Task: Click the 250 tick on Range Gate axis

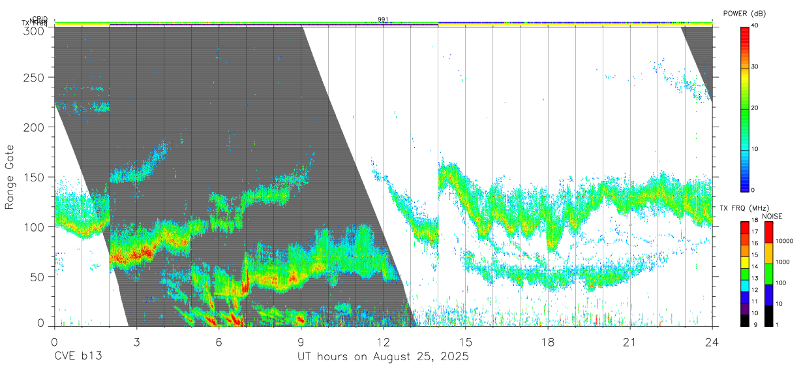Action: pyautogui.click(x=35, y=78)
